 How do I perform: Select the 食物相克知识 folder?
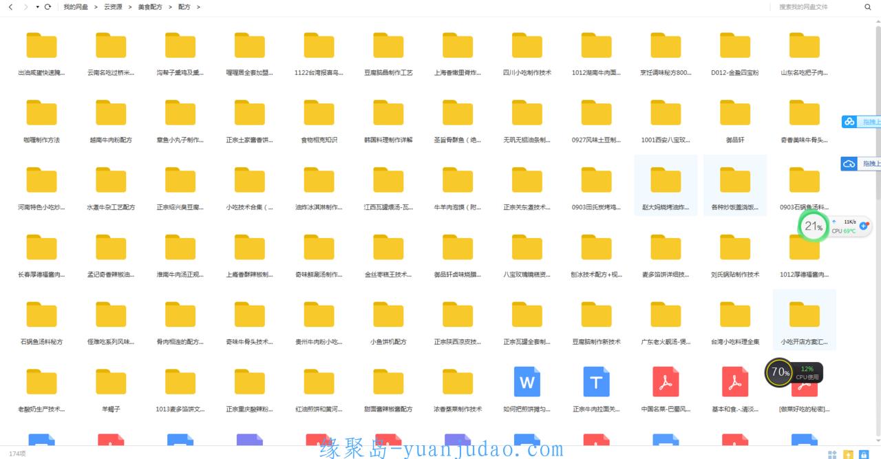[319, 120]
